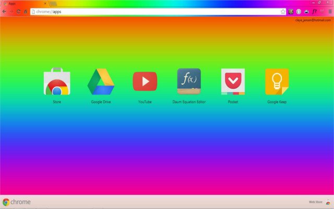Minimize the Chrome window
This screenshot has height=209, width=334.
(x=313, y=3)
